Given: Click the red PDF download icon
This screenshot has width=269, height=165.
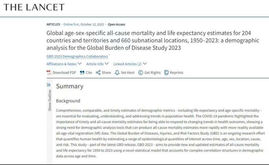Looking at the screenshot, I should pos(49,73).
